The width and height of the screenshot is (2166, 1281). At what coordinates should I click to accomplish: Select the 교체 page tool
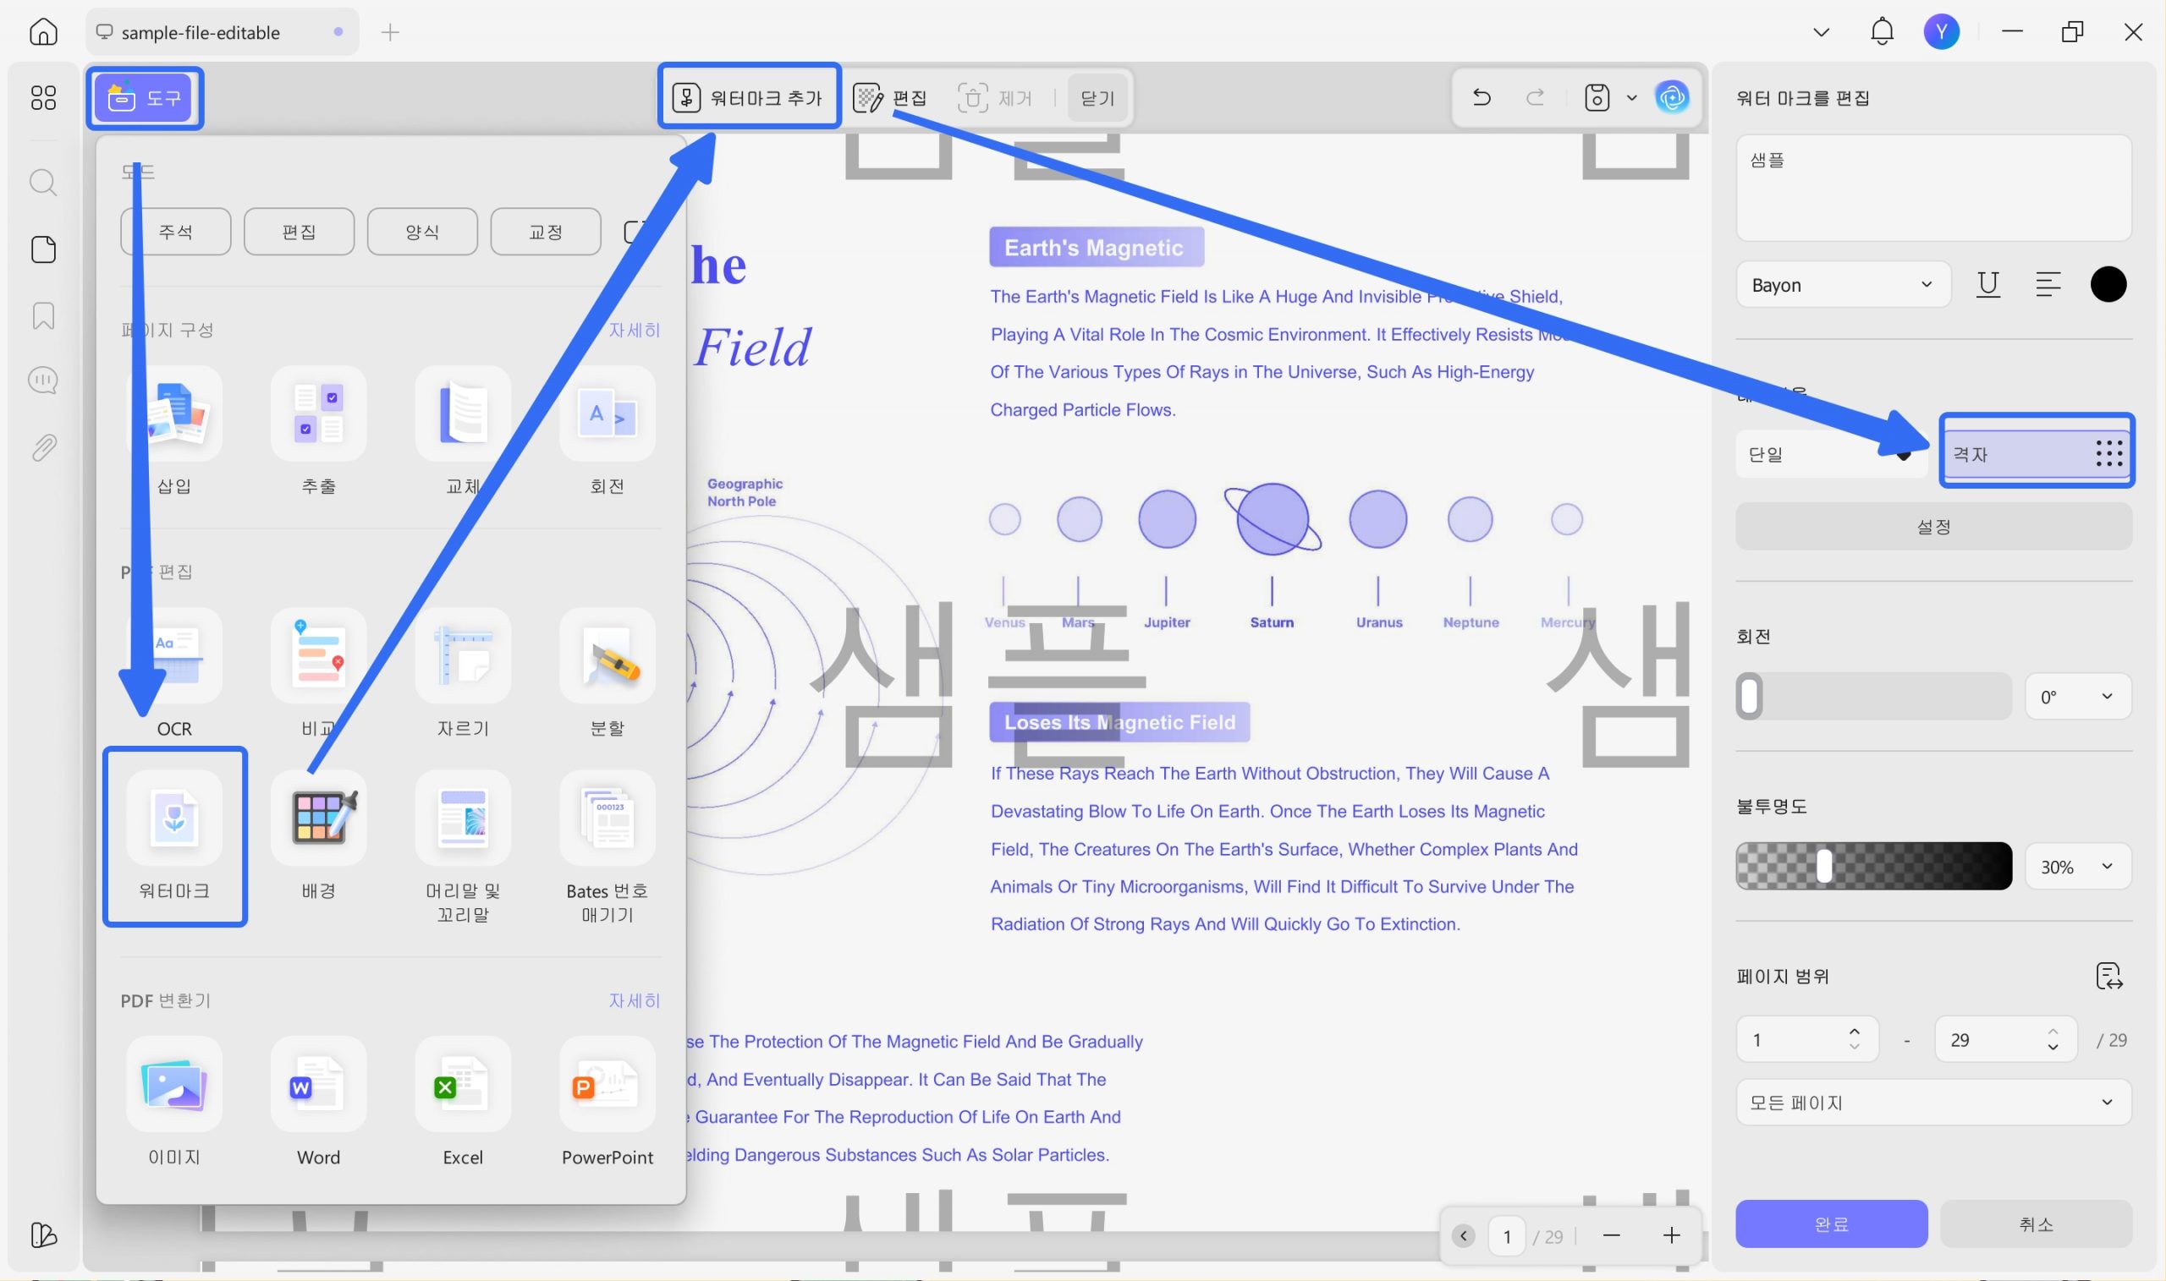tap(463, 431)
